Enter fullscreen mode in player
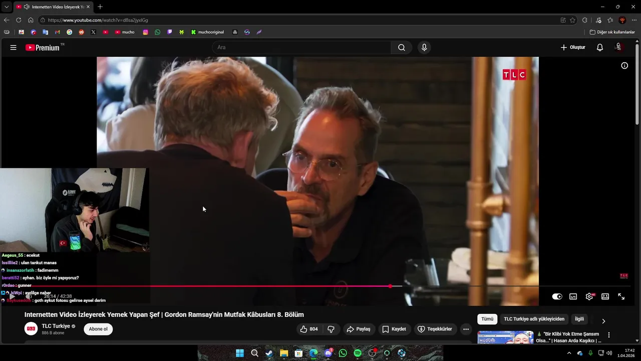The width and height of the screenshot is (641, 361). coord(621,296)
